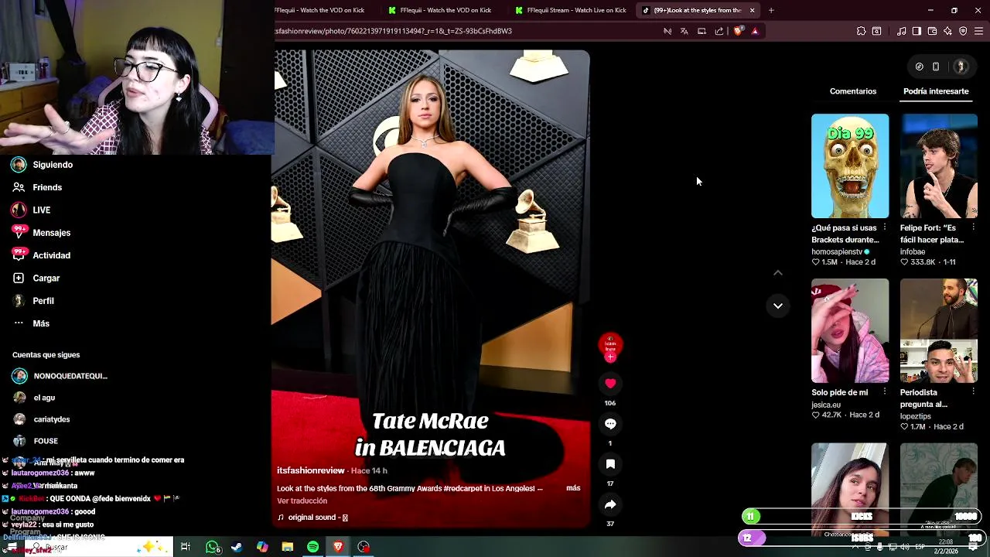
Task: Open Mensajes in the sidebar
Action: click(x=41, y=232)
